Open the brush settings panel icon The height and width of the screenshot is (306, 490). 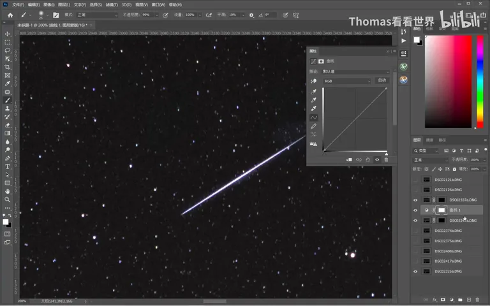(x=56, y=15)
